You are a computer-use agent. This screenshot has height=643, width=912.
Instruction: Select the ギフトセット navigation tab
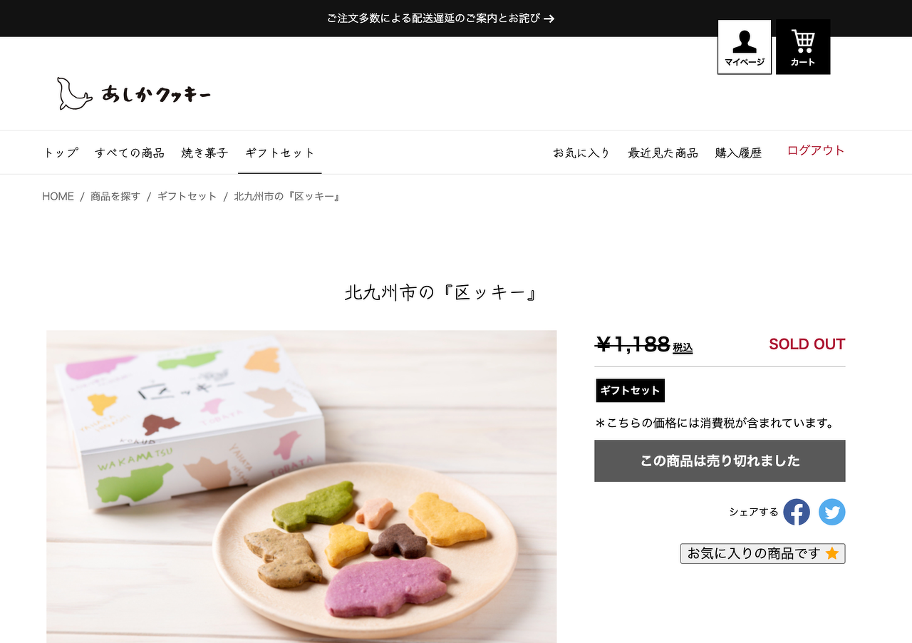280,153
